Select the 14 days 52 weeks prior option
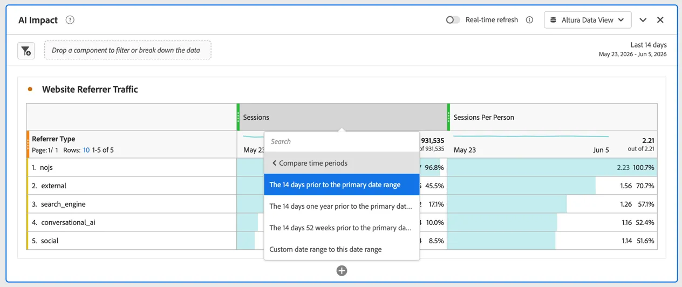Image resolution: width=682 pixels, height=287 pixels. 342,228
